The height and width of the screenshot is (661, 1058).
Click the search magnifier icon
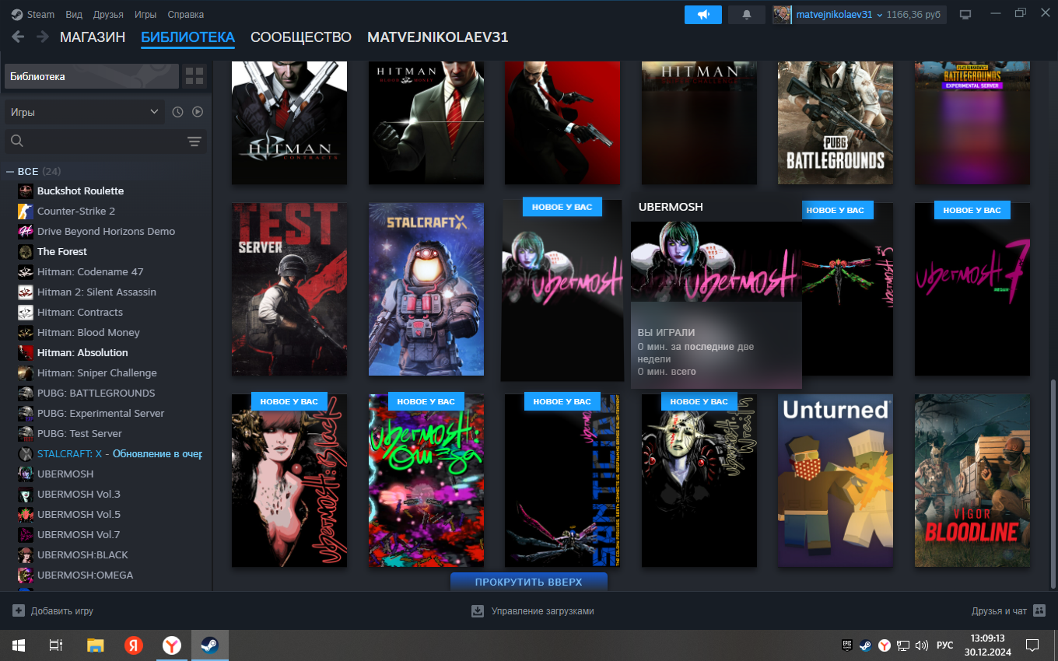click(x=17, y=141)
